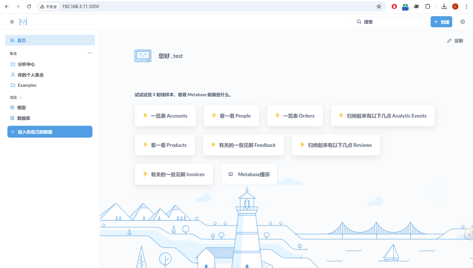Image resolution: width=473 pixels, height=268 pixels.
Task: Open the 看一看 People x-ray
Action: [x=231, y=116]
